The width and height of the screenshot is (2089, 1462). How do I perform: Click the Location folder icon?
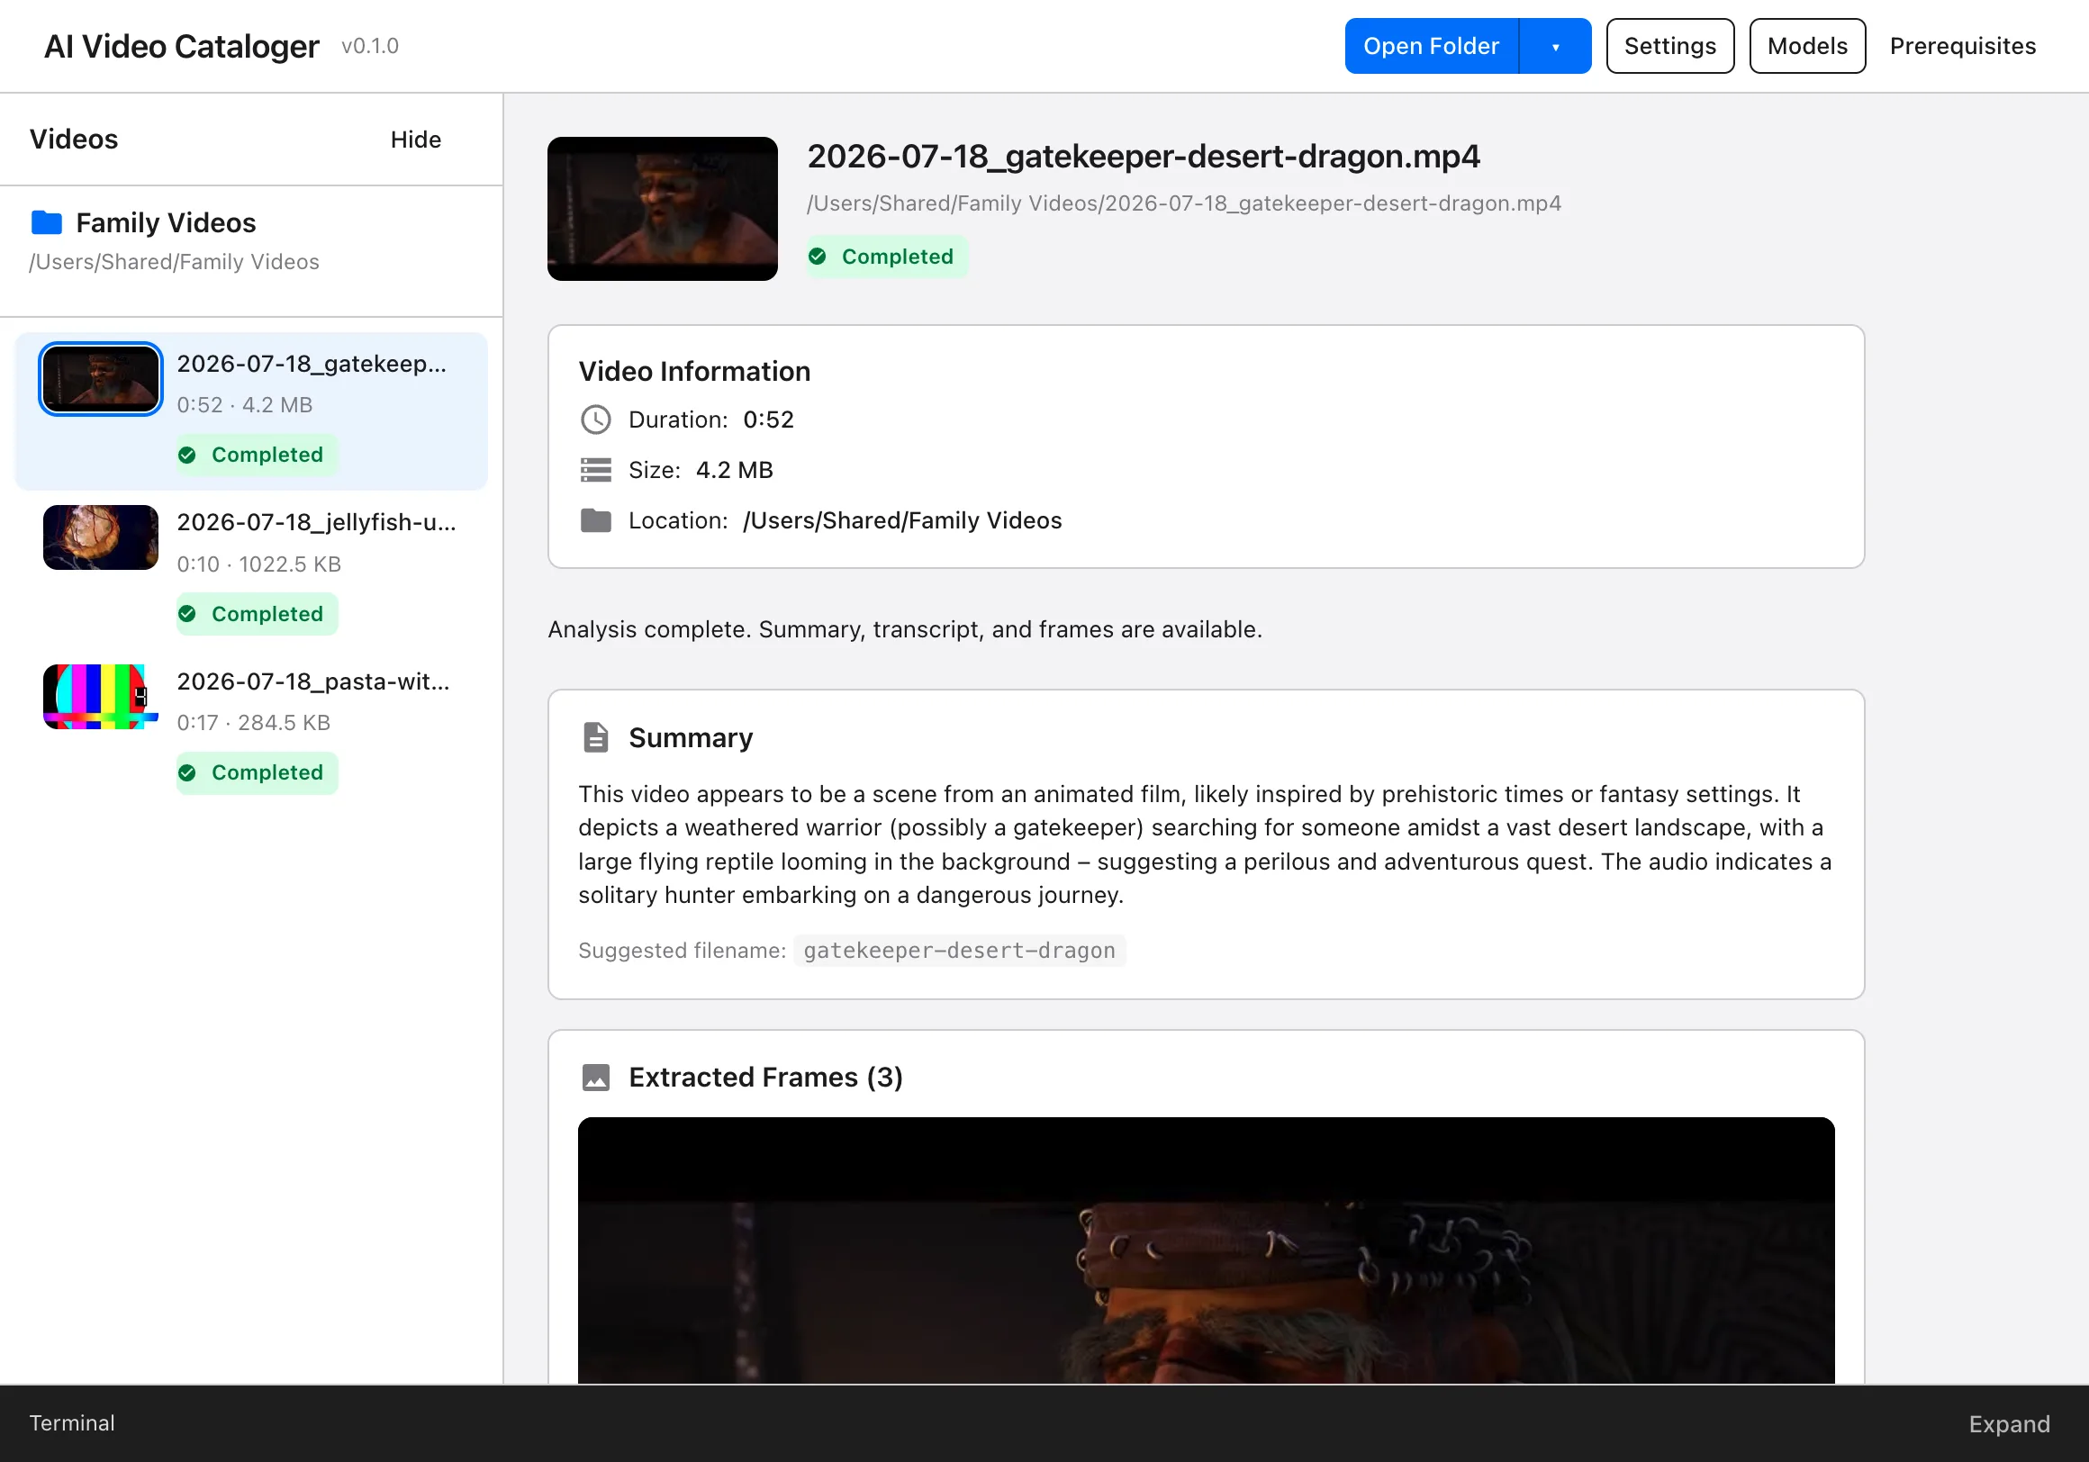(x=596, y=520)
